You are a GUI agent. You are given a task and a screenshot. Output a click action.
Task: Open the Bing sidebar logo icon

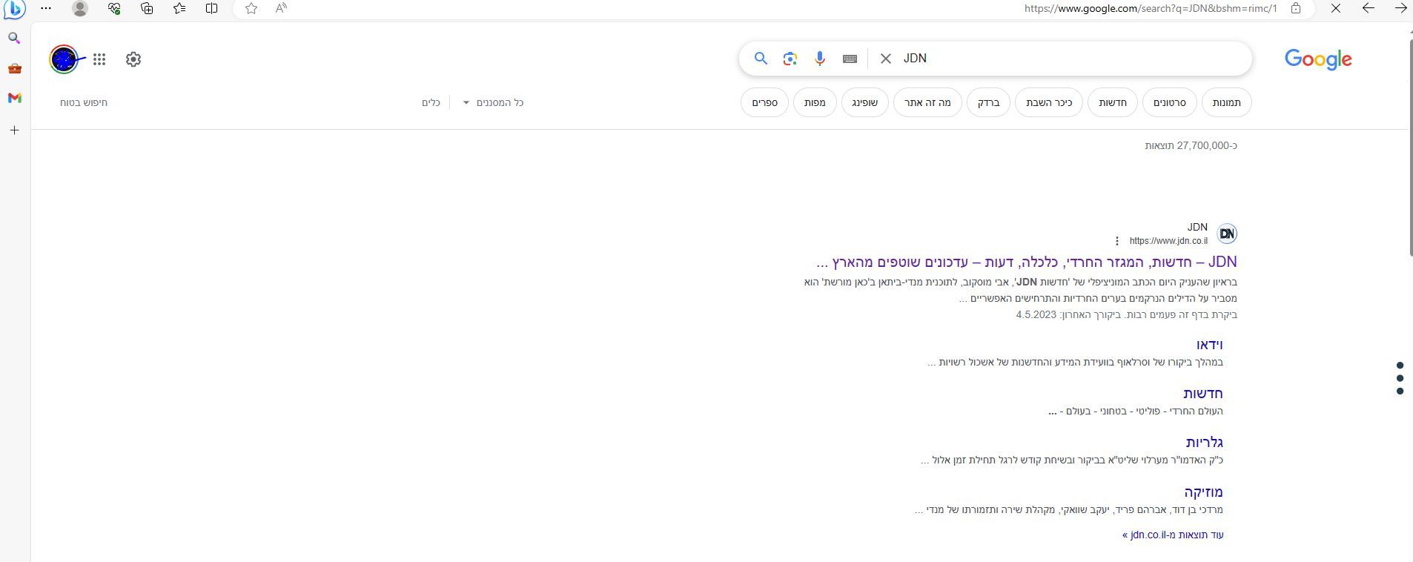click(14, 9)
